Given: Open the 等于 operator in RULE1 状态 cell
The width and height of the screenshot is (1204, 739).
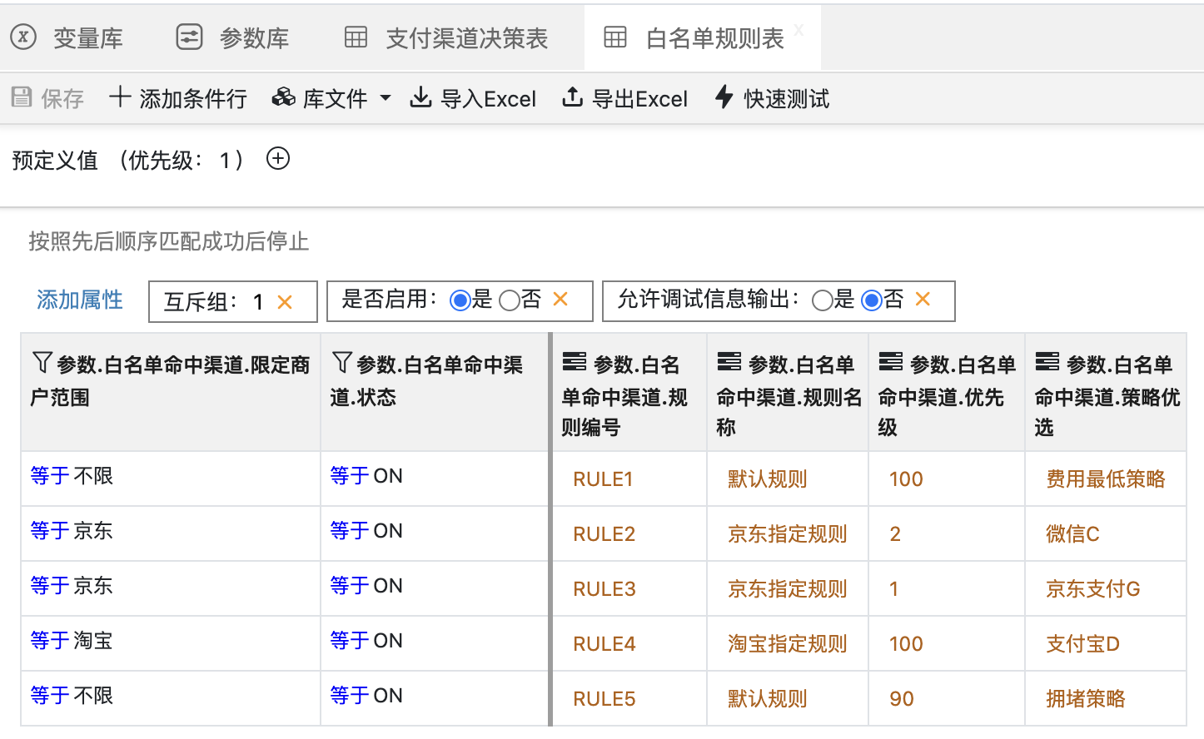Looking at the screenshot, I should 350,476.
